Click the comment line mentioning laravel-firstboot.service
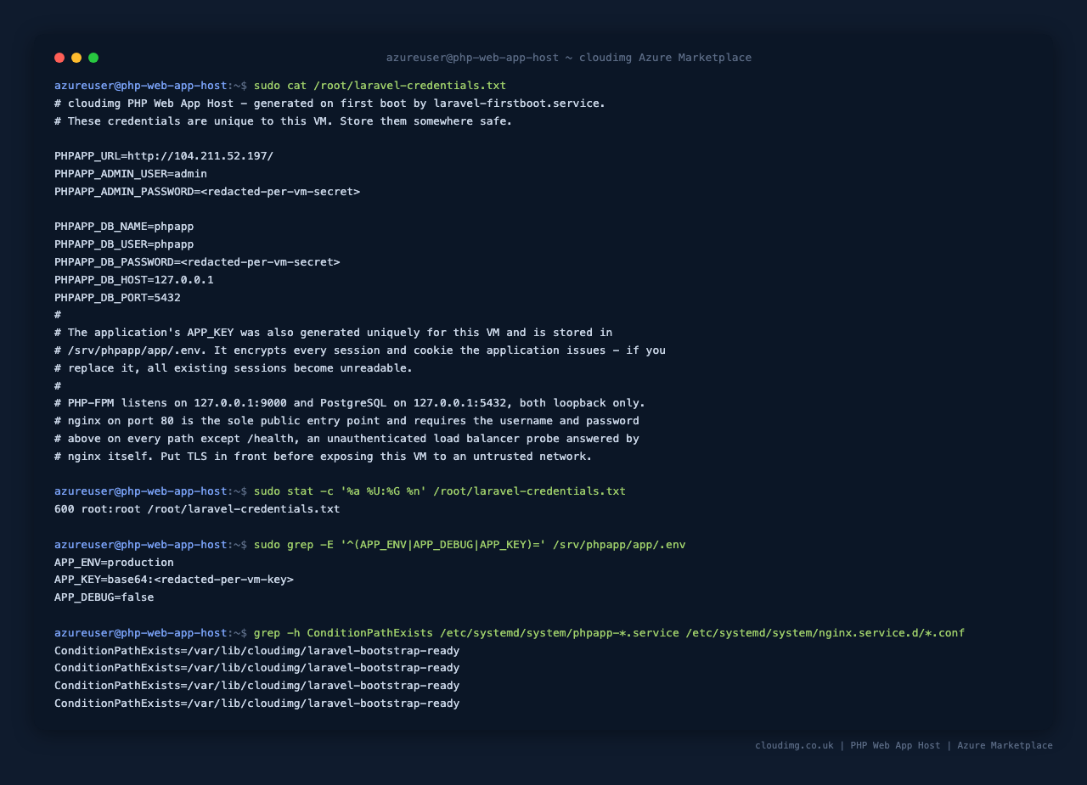The image size is (1087, 785). [329, 104]
